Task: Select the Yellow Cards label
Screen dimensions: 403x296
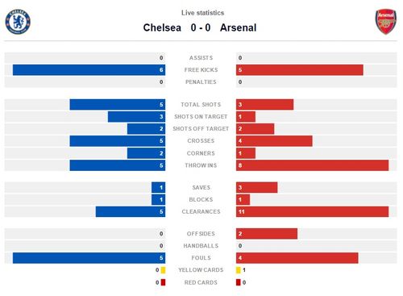Action: coord(201,270)
